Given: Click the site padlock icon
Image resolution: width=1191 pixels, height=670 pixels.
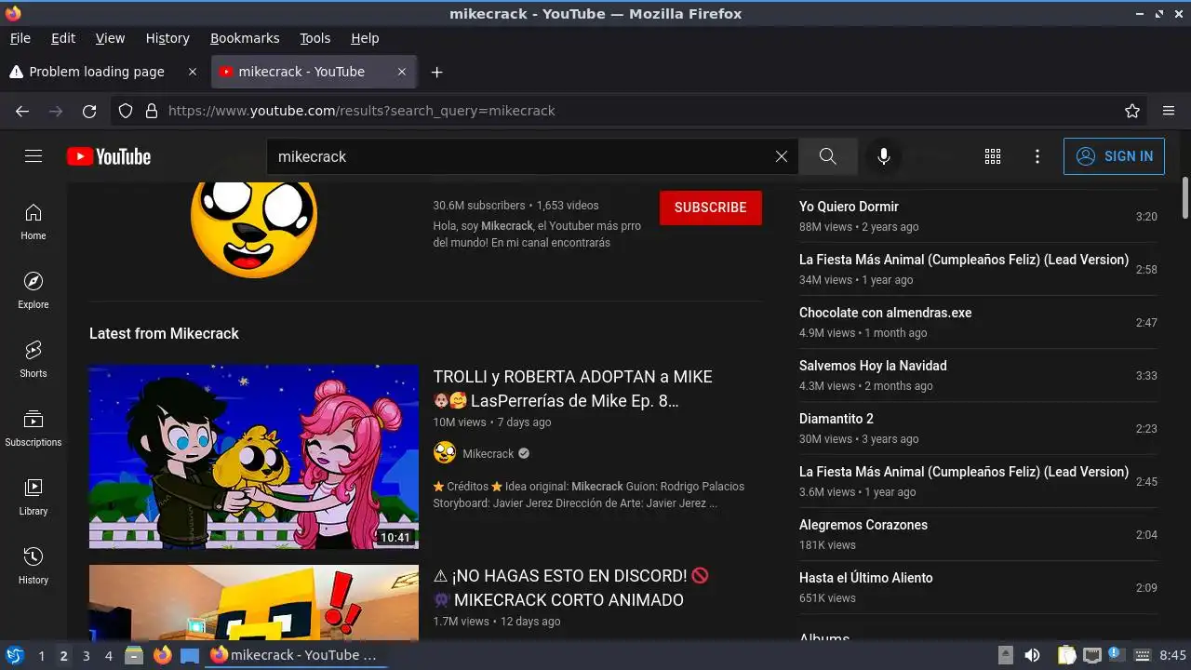Looking at the screenshot, I should (152, 111).
